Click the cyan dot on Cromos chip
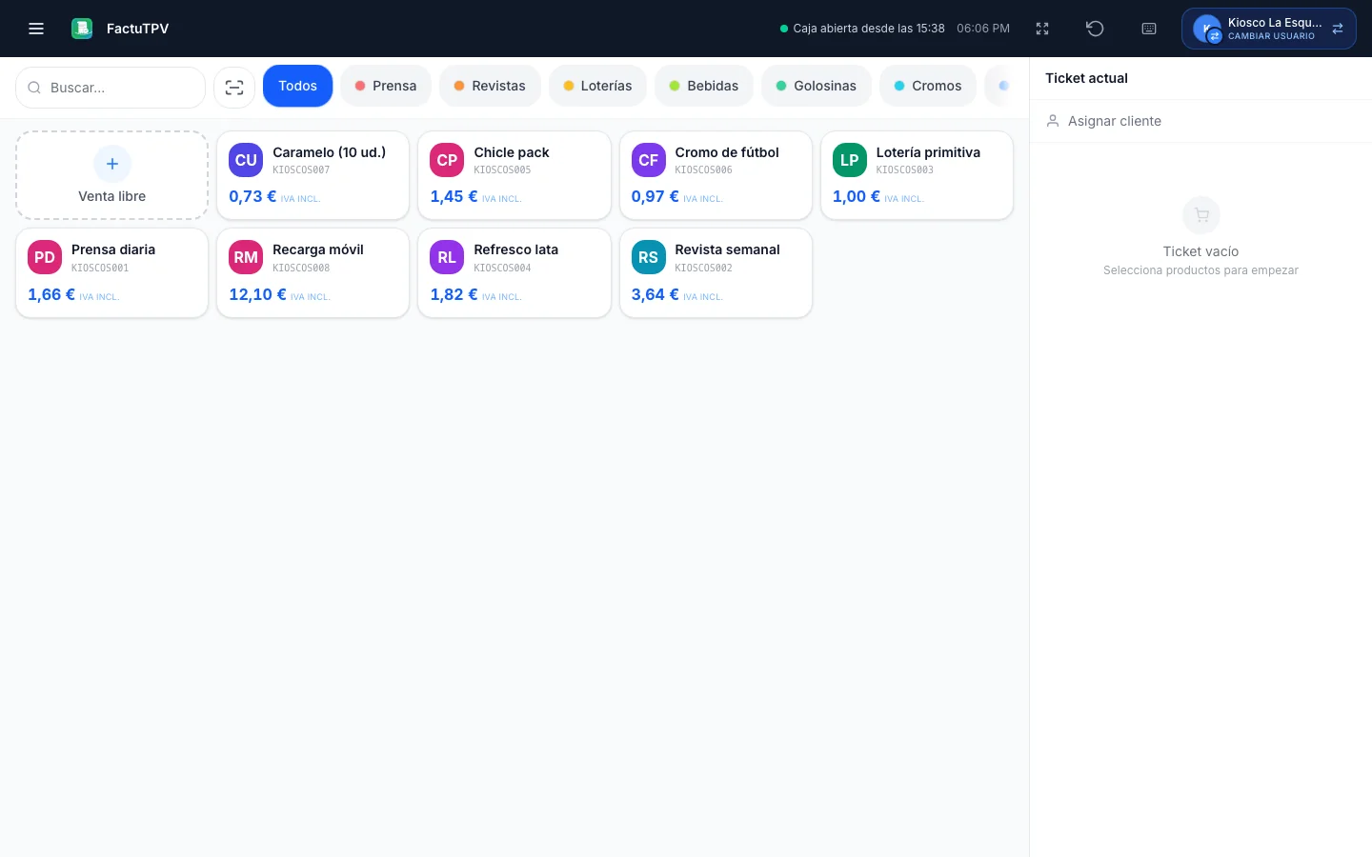Screen dimensions: 1372x857 pyautogui.click(x=899, y=86)
